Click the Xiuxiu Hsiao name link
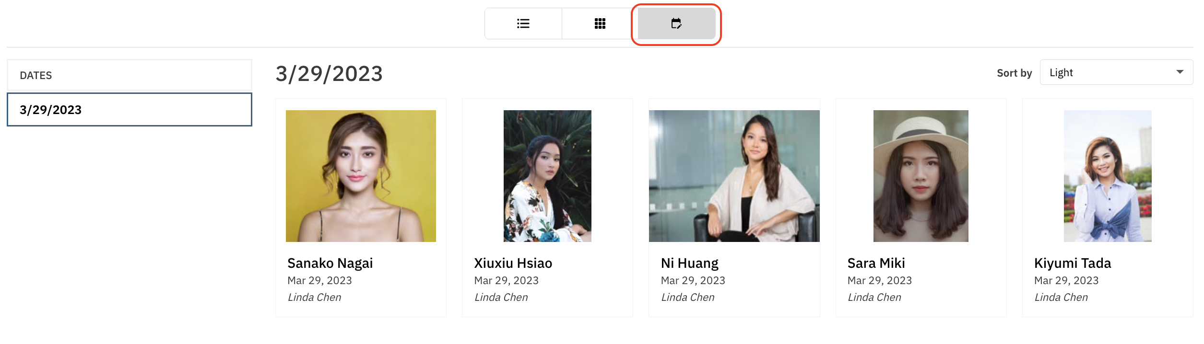Image resolution: width=1204 pixels, height=344 pixels. pyautogui.click(x=513, y=263)
